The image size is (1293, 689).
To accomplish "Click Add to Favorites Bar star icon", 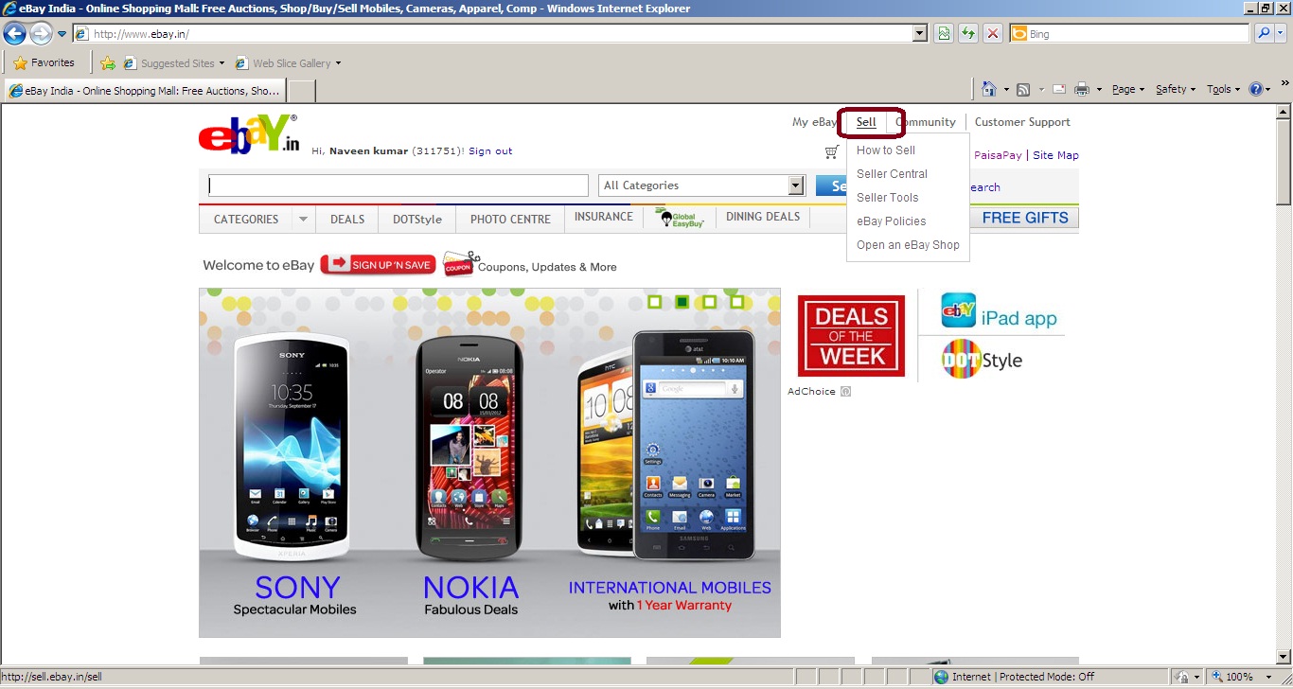I will tap(108, 63).
